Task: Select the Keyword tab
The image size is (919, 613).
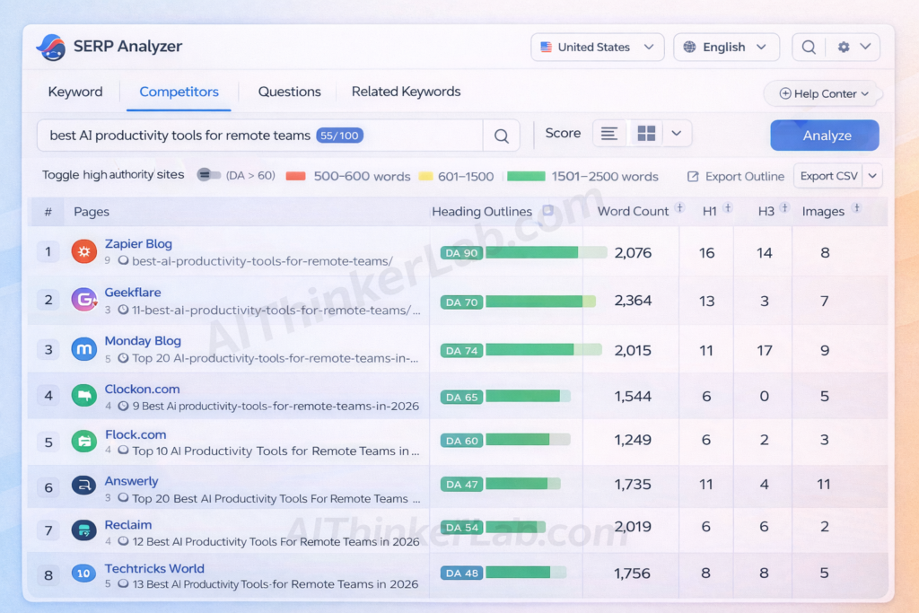Action: pos(75,92)
